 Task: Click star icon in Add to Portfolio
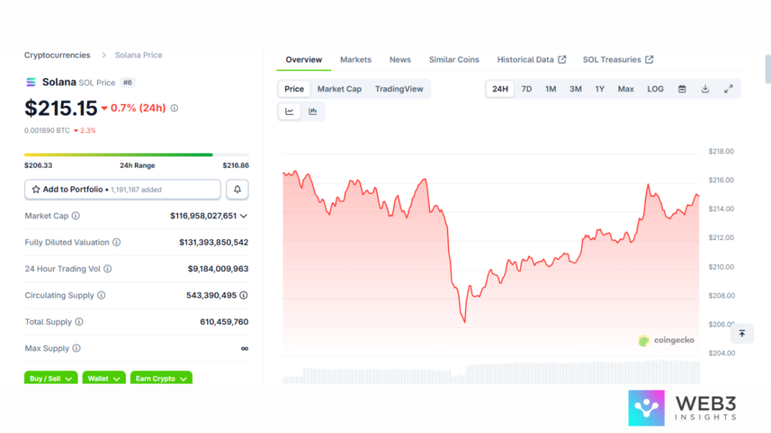pos(36,189)
